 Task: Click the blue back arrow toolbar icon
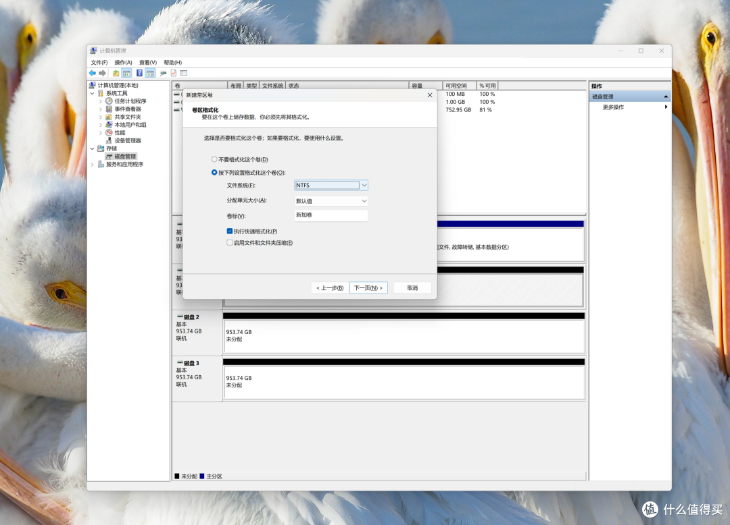(x=92, y=73)
